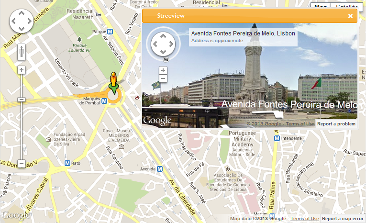The image size is (366, 223).
Task: Click the small red icon east of the roundabout
Action: (137, 97)
